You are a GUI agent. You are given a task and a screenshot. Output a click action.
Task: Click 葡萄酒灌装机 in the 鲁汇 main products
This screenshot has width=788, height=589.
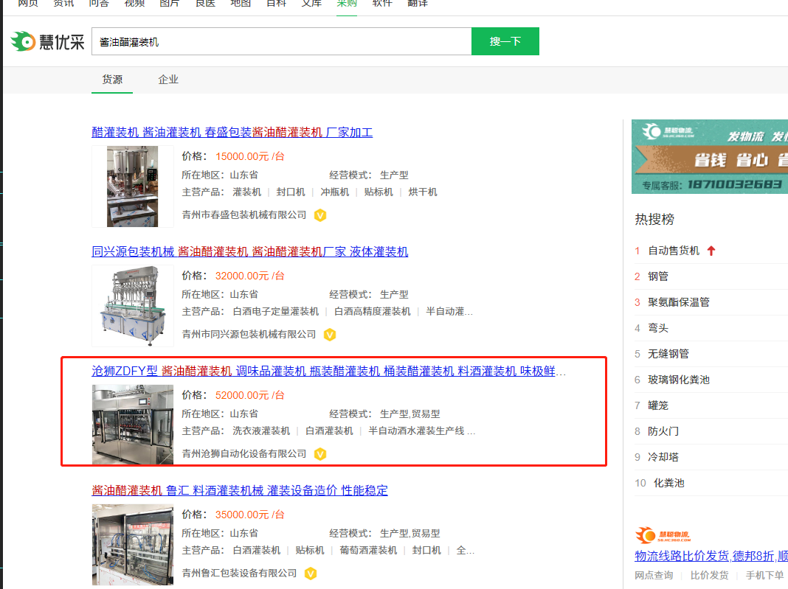(368, 551)
